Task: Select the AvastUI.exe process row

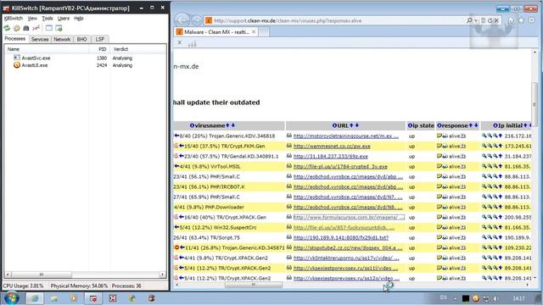Action: click(86, 65)
